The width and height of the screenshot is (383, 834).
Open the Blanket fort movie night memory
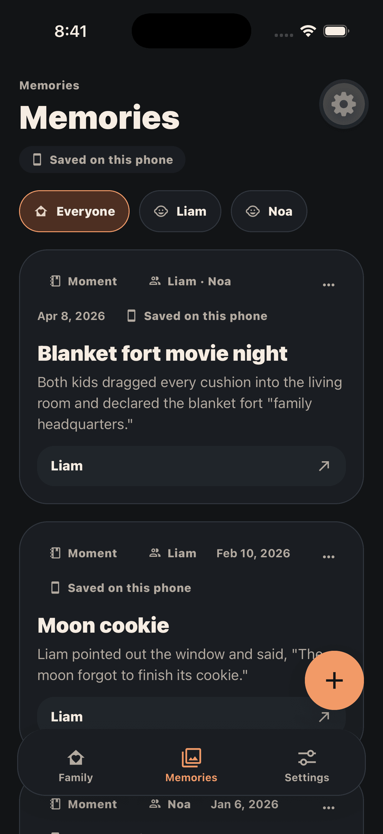[x=162, y=353]
